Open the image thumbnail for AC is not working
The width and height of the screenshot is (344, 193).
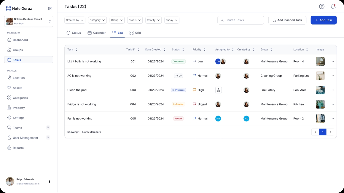pos(320,76)
